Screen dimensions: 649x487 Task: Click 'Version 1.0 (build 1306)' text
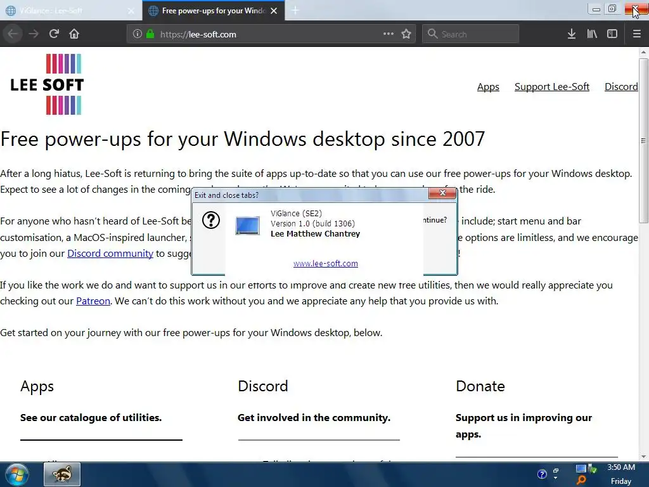(313, 224)
